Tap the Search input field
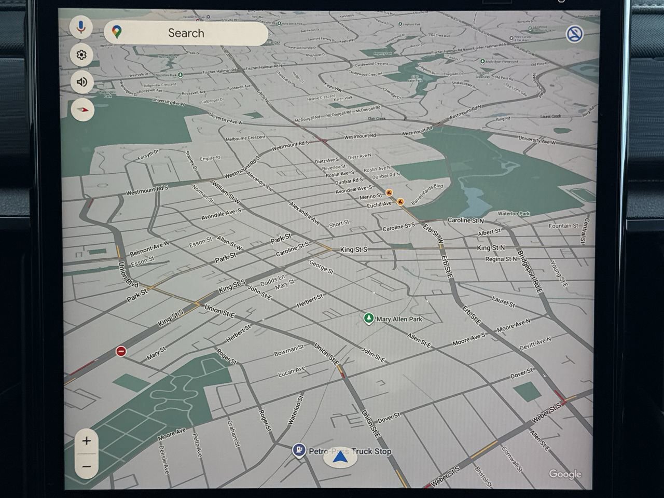The image size is (664, 498). pos(187,33)
